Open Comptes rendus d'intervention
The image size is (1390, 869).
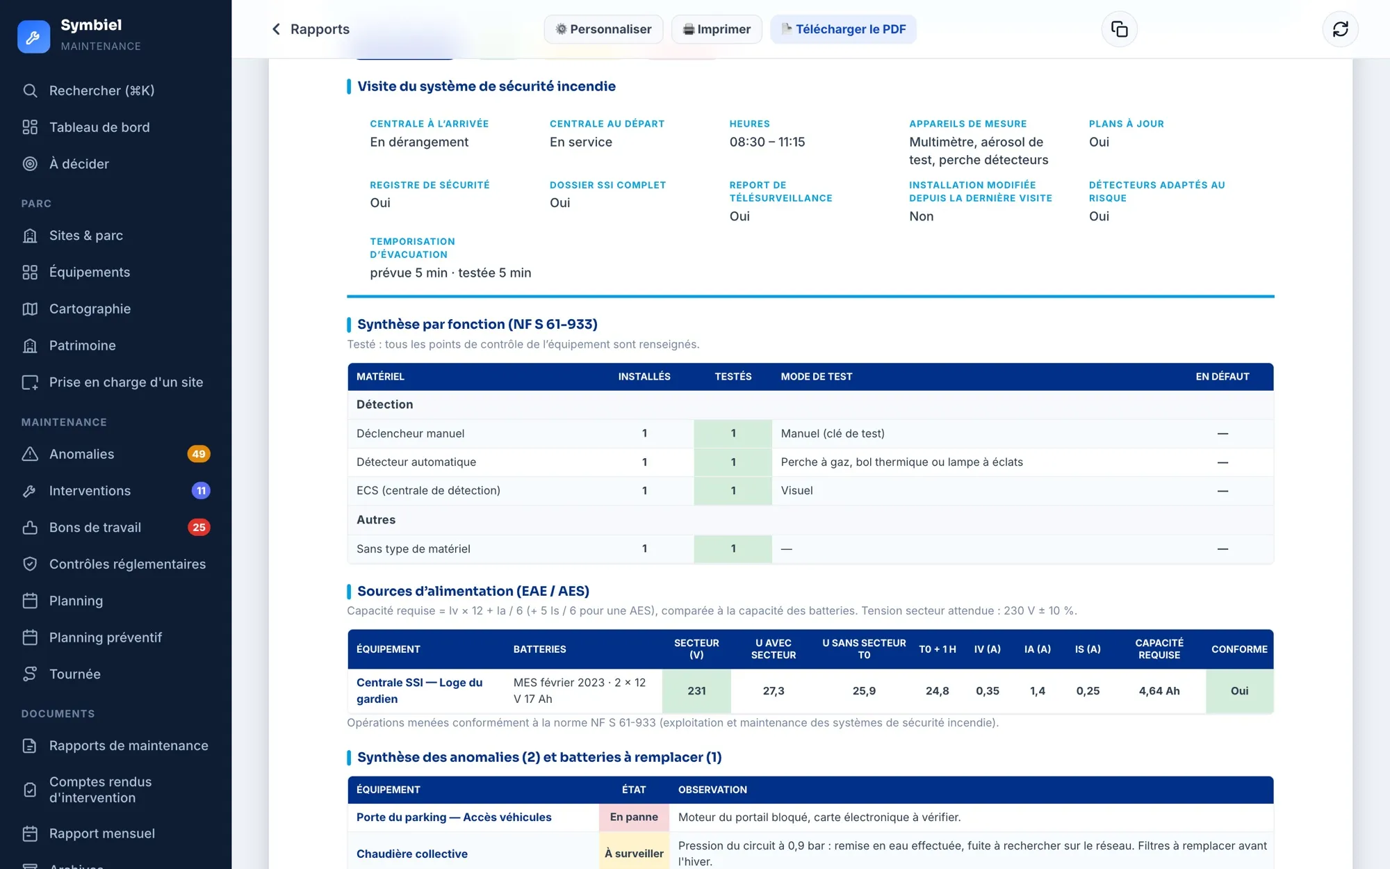pyautogui.click(x=115, y=790)
